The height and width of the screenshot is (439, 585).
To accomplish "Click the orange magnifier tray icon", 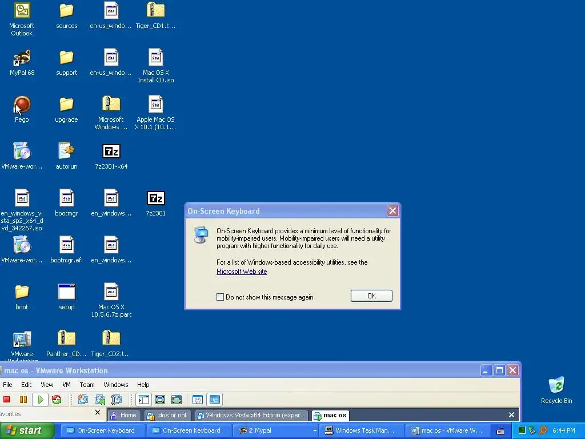I will pos(543,430).
